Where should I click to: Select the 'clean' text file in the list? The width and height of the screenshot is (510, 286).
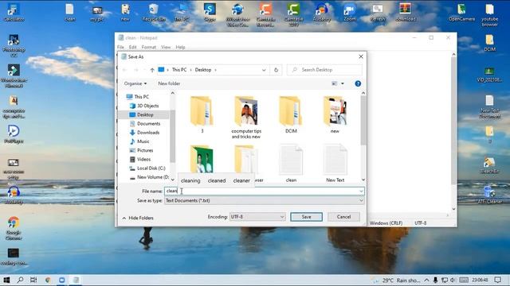point(291,163)
